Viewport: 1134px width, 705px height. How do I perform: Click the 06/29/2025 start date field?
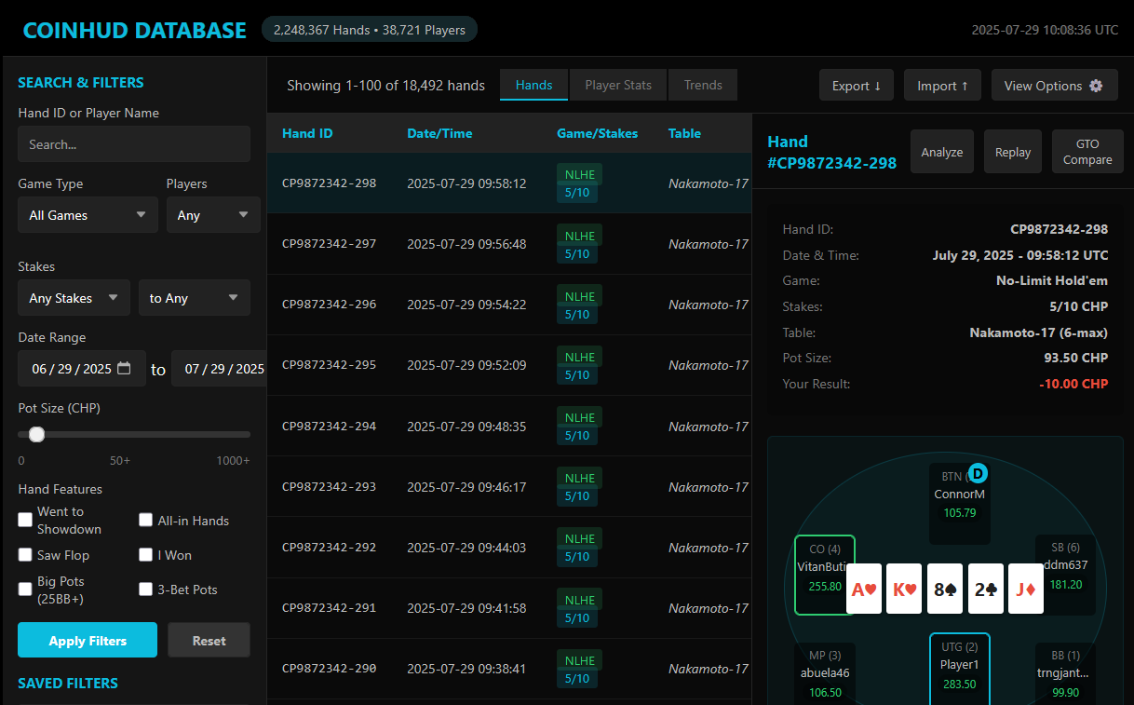coord(82,369)
